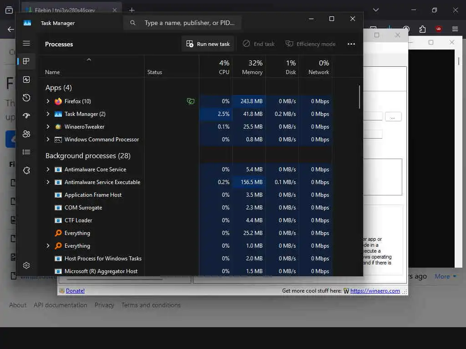Click the Firefox process icon

pos(58,101)
